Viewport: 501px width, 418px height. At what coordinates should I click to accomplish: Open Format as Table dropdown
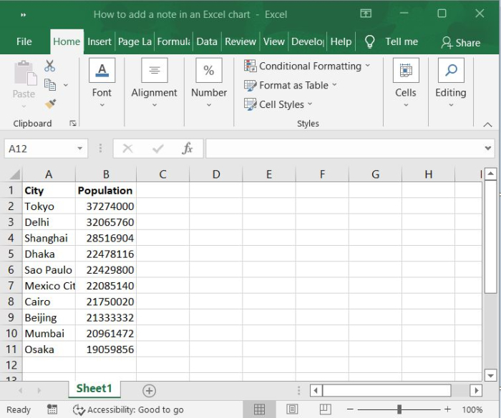tap(291, 85)
